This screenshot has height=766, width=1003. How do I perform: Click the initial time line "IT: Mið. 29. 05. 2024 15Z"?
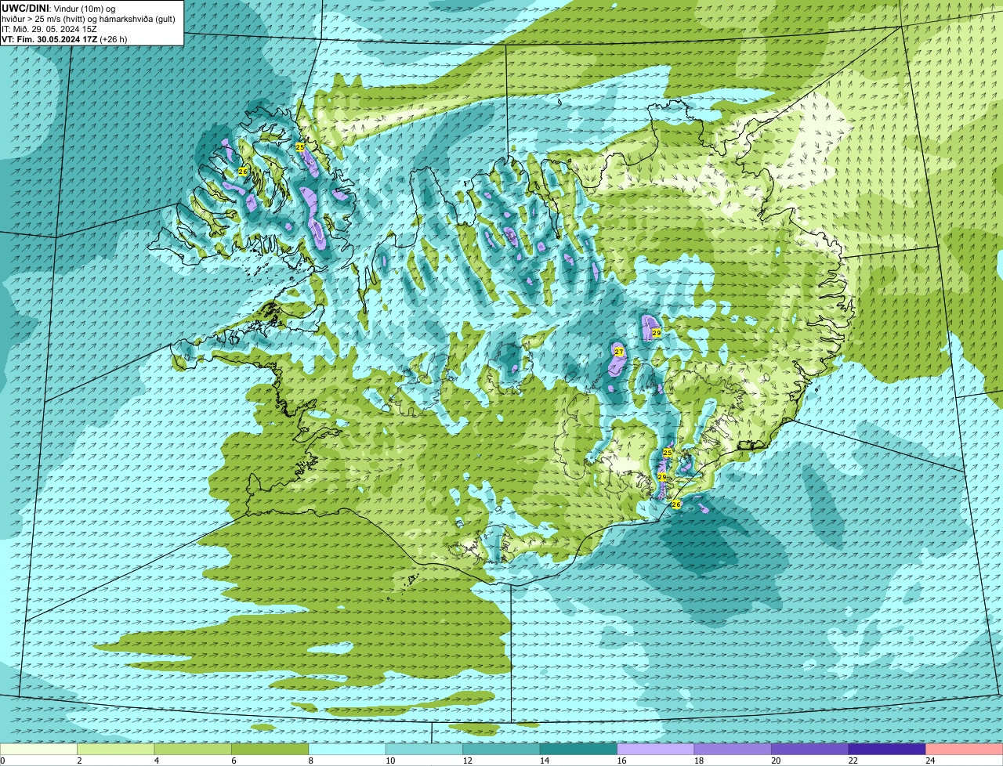coord(49,29)
